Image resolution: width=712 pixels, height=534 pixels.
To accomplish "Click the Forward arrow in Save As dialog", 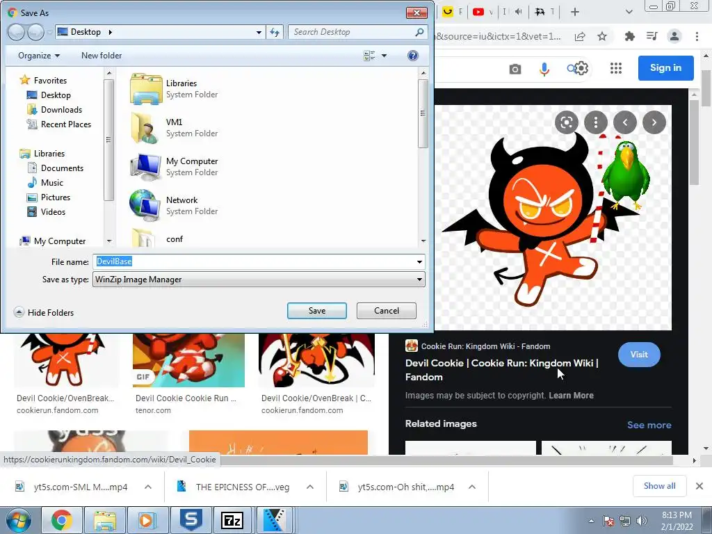I will click(x=35, y=32).
